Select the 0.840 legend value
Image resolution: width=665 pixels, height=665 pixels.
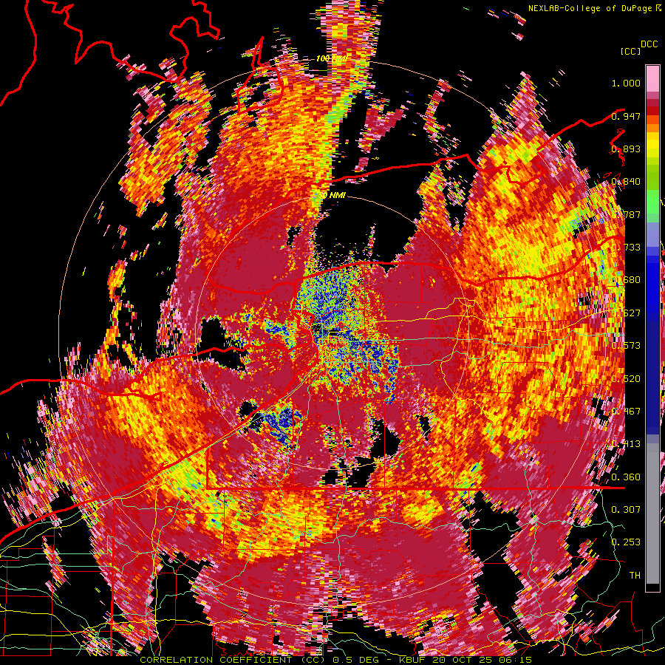(626, 182)
